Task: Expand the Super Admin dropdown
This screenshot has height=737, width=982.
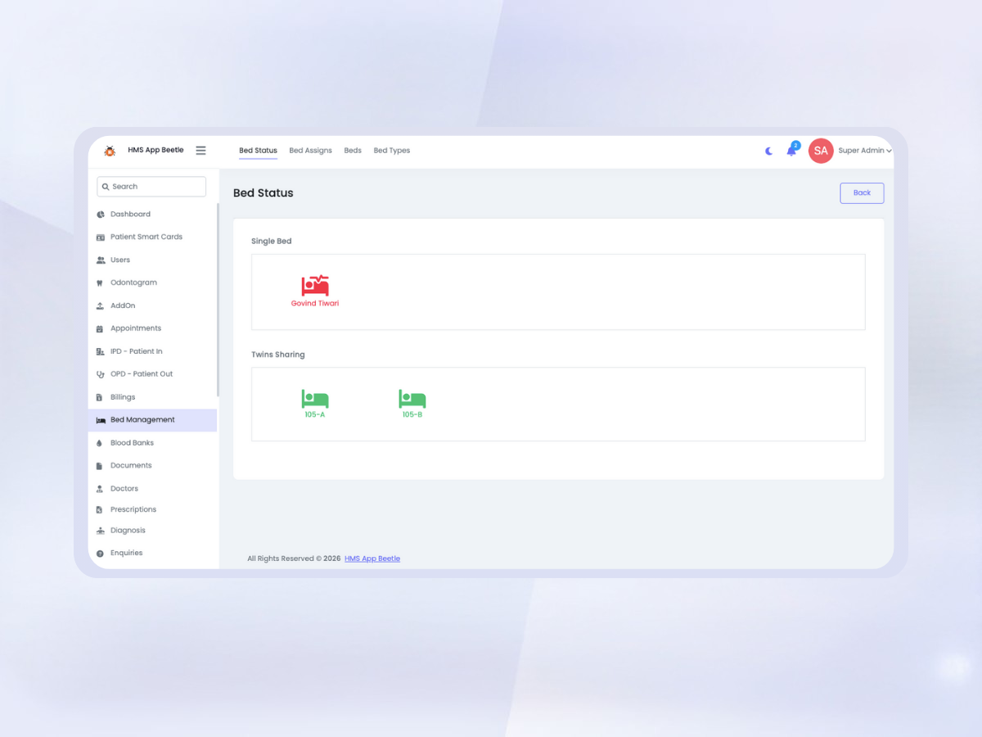Action: click(x=864, y=151)
